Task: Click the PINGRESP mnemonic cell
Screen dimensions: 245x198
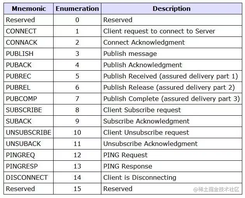Action: pos(22,166)
